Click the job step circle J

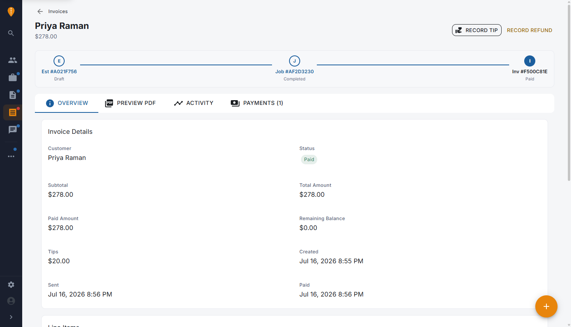pyautogui.click(x=295, y=61)
